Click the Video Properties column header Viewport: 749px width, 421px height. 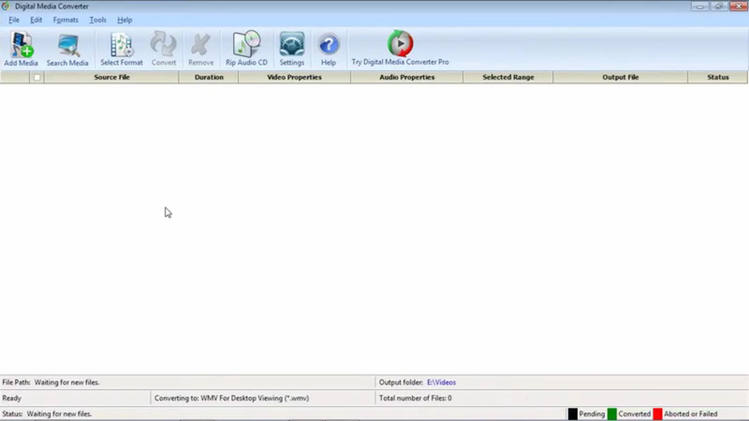click(x=294, y=78)
